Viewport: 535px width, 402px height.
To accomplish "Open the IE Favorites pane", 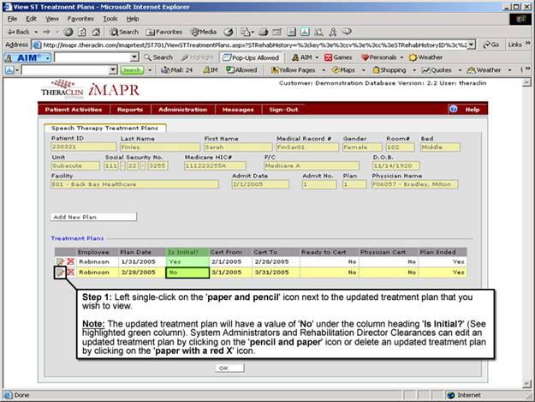I will pyautogui.click(x=164, y=32).
